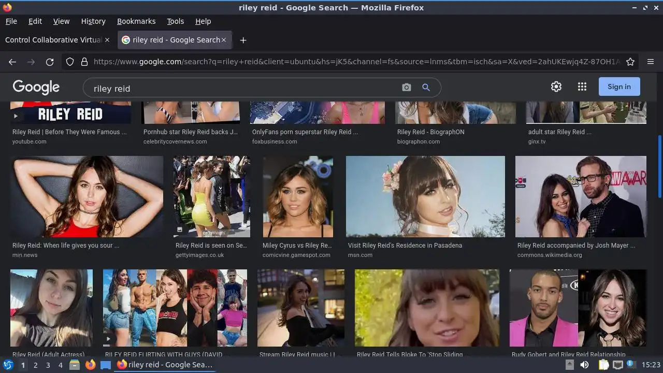Launch Firefox from the taskbar launcher
Screen dimensions: 663x373
coord(91,365)
